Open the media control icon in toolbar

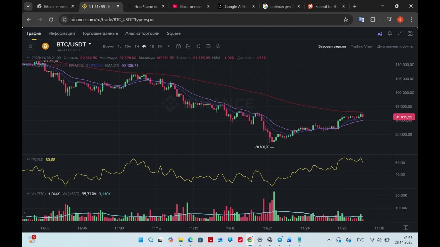click(x=389, y=20)
